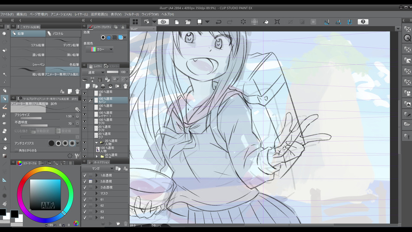Click the CLIP STUDIO spiral icon in command bar

(163, 22)
